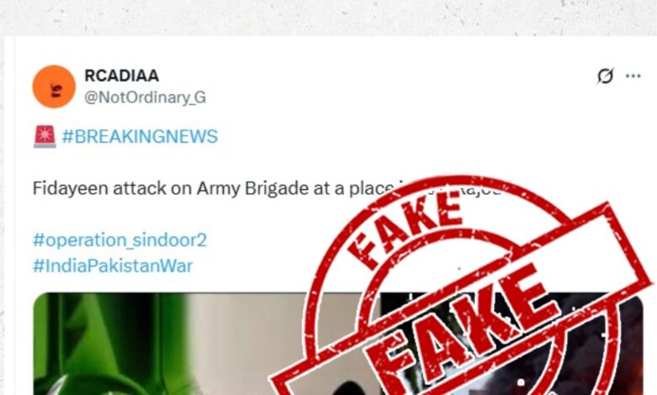Click the orange RCADIAA profile avatar
Image resolution: width=657 pixels, height=395 pixels.
point(54,87)
